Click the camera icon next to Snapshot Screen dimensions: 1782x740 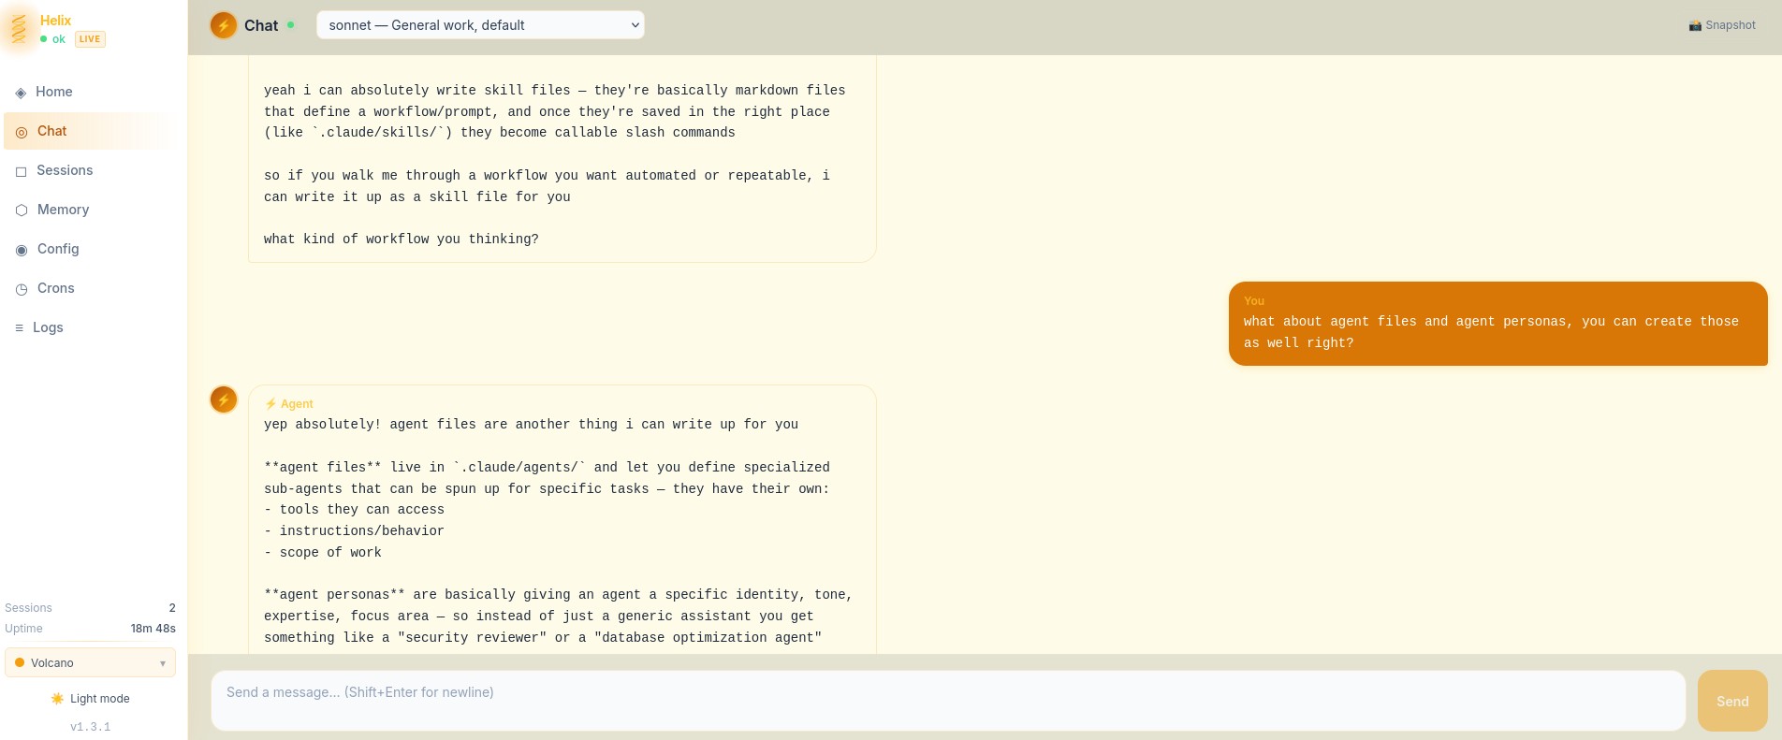(1695, 25)
